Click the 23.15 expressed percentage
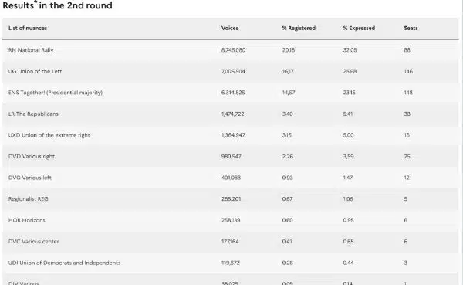This screenshot has height=285, width=463. click(350, 93)
